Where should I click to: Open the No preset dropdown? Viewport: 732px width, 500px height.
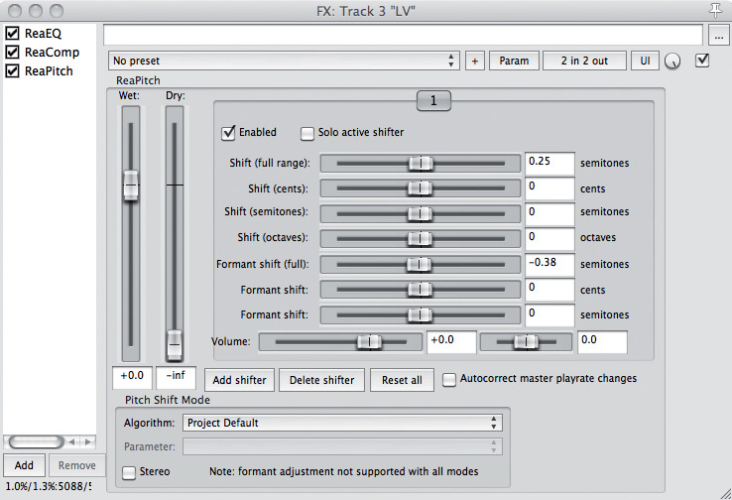pos(284,61)
